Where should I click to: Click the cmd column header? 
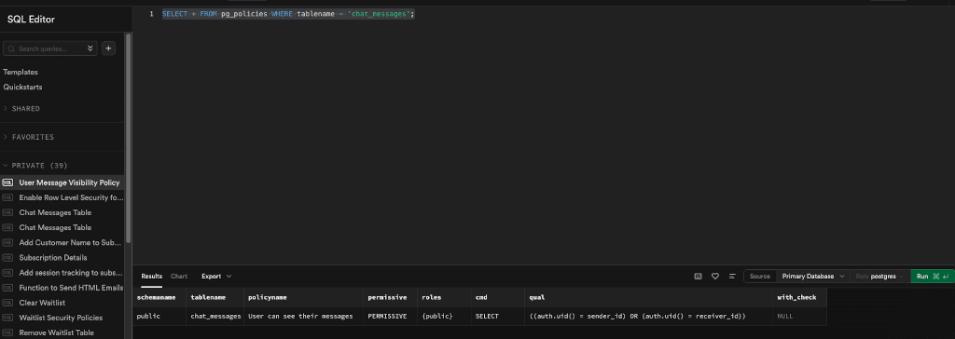point(497,298)
